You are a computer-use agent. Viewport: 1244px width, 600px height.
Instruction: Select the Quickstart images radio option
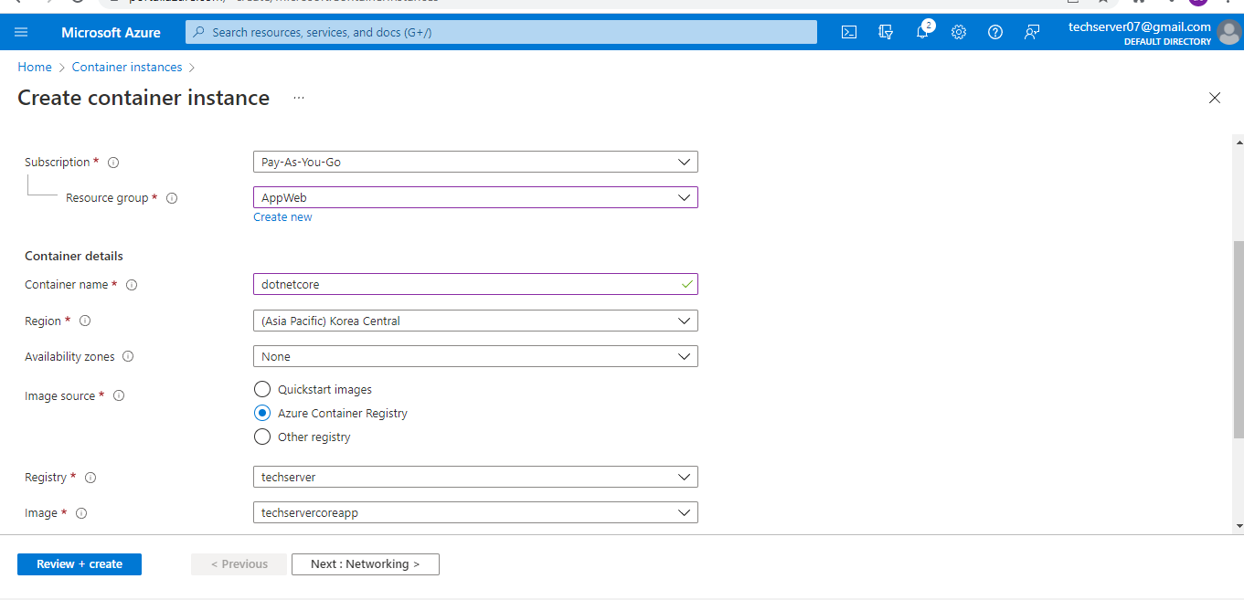click(x=262, y=389)
